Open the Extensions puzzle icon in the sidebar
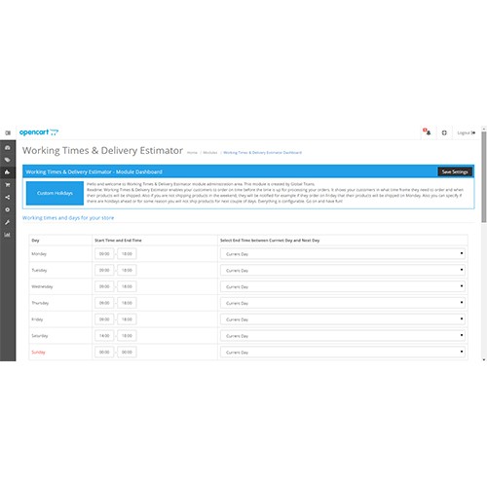487x487 pixels. [8, 172]
